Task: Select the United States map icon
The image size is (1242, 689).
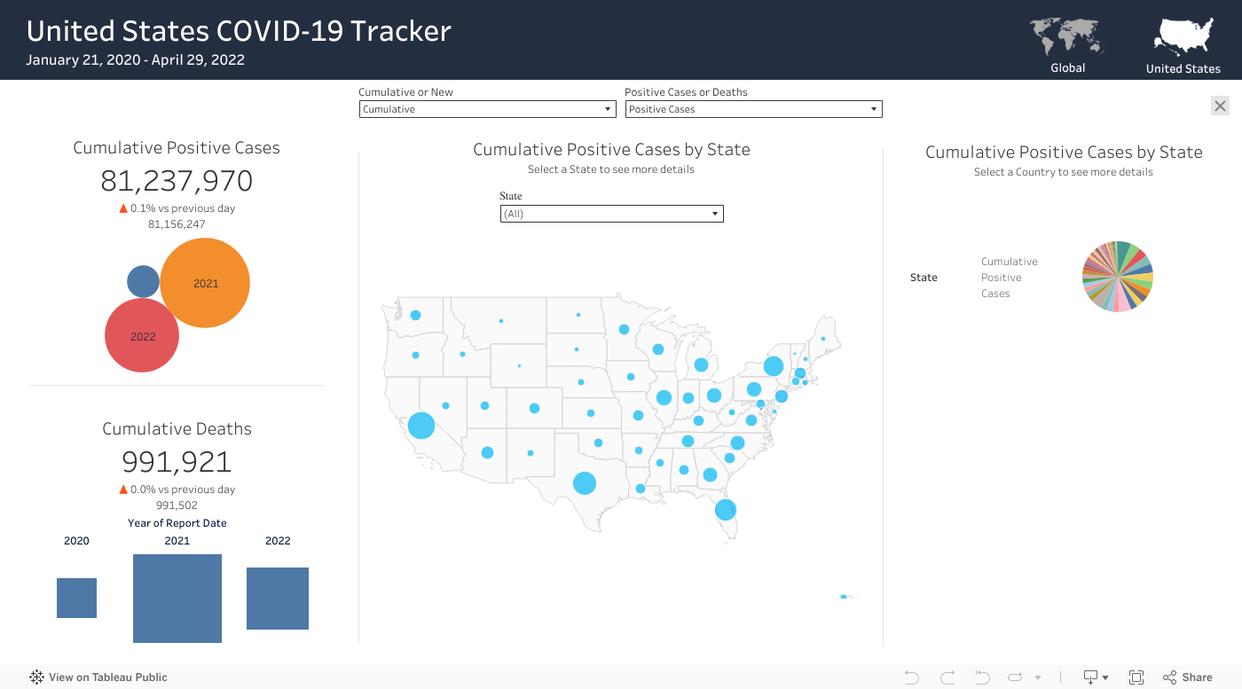Action: (x=1183, y=38)
